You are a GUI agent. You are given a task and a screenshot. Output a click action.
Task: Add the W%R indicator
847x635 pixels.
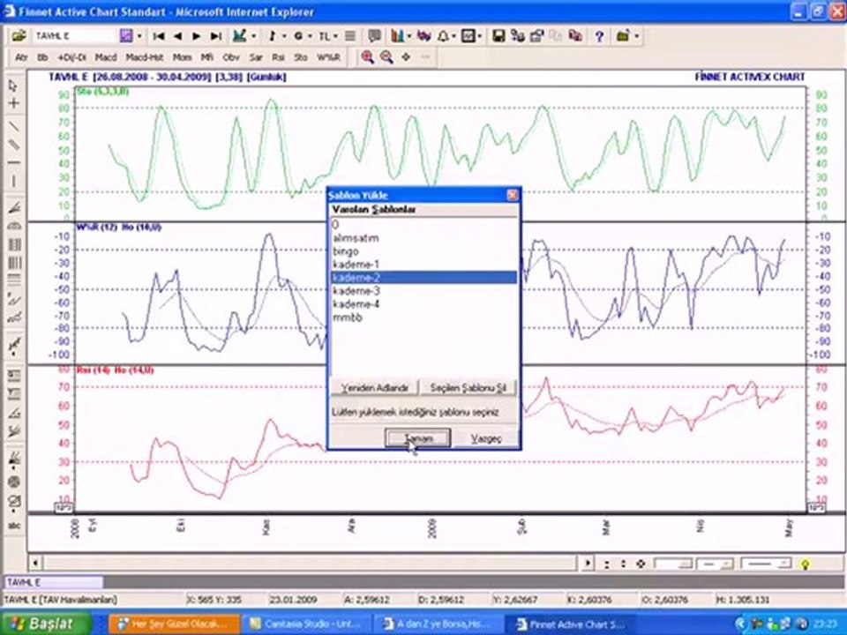pyautogui.click(x=328, y=57)
